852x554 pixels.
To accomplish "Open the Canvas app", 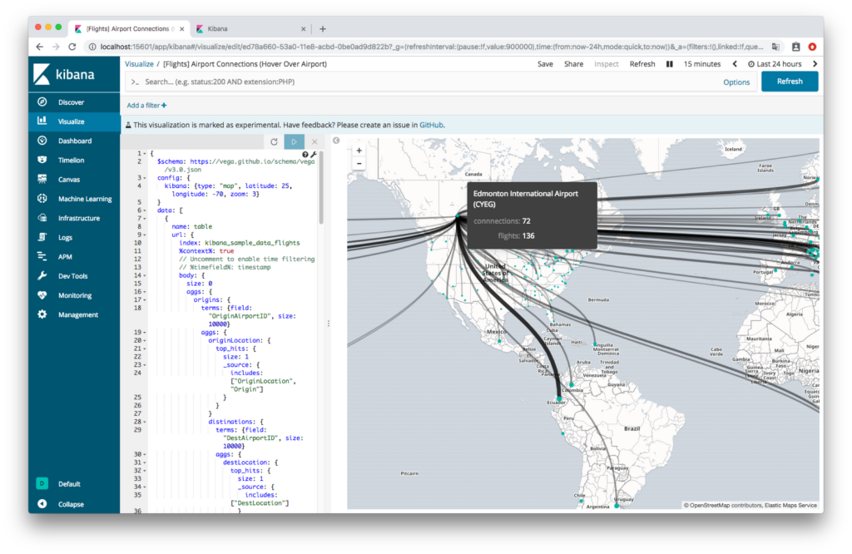I will [x=68, y=179].
